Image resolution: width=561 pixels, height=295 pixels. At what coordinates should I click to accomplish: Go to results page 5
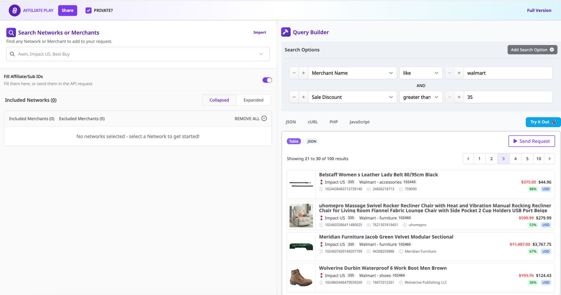(x=527, y=159)
